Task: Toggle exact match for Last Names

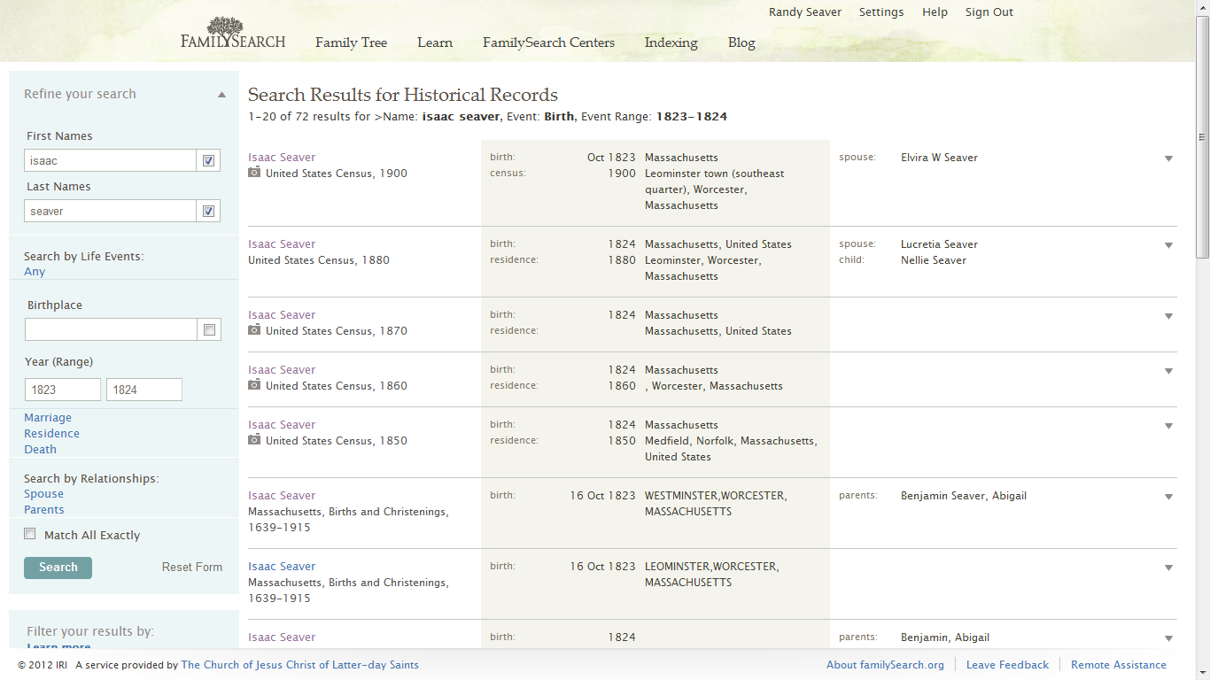Action: [x=208, y=211]
